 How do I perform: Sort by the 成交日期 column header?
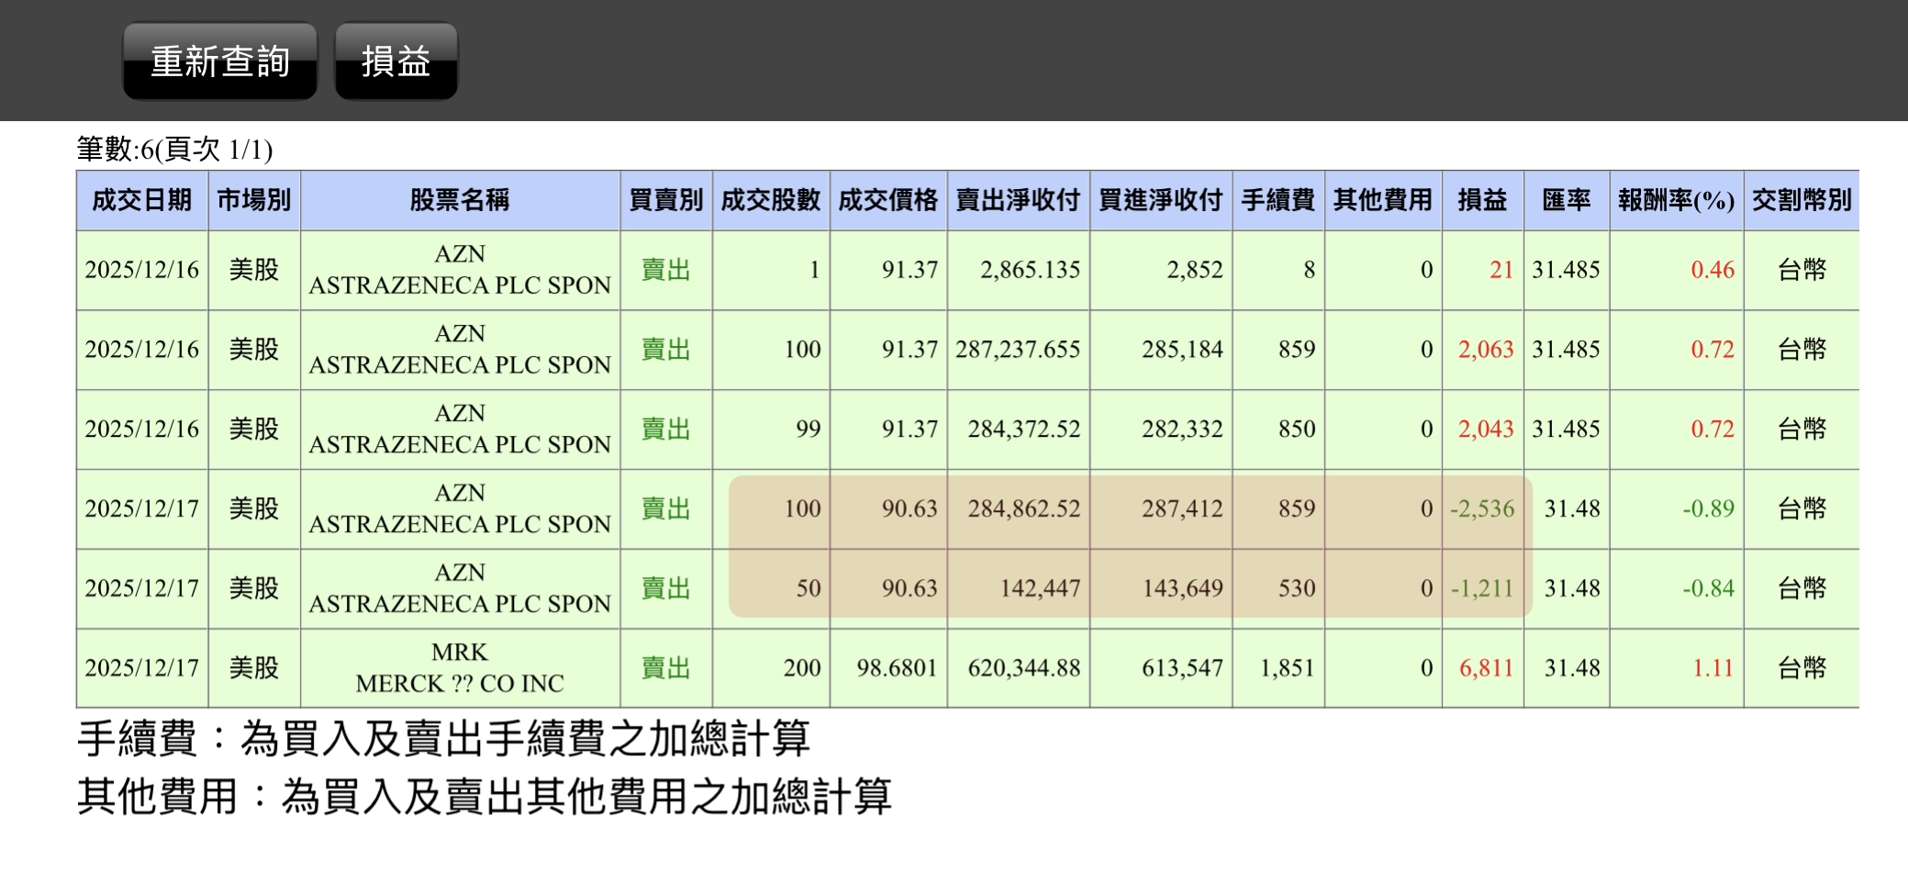[x=140, y=200]
